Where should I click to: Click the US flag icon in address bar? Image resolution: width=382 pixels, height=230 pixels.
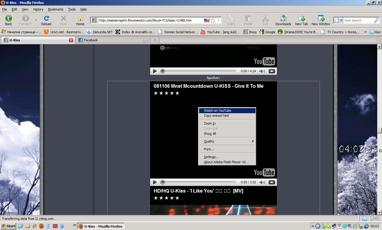click(x=207, y=20)
